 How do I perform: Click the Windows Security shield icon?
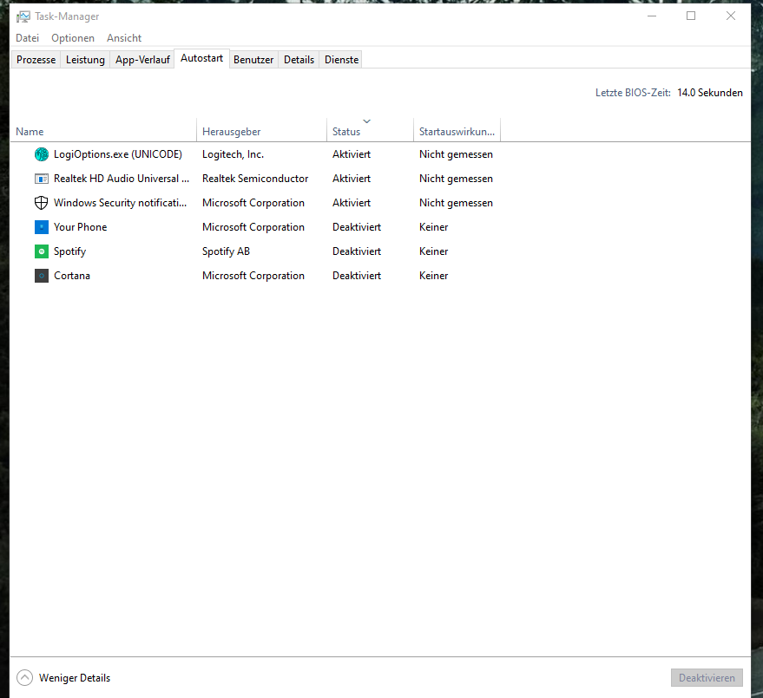click(x=42, y=203)
